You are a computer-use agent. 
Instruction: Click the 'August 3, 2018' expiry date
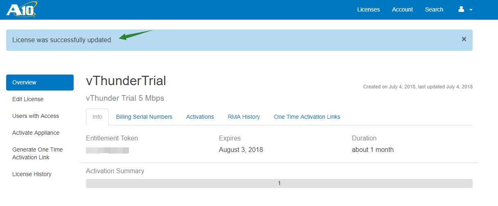241,150
